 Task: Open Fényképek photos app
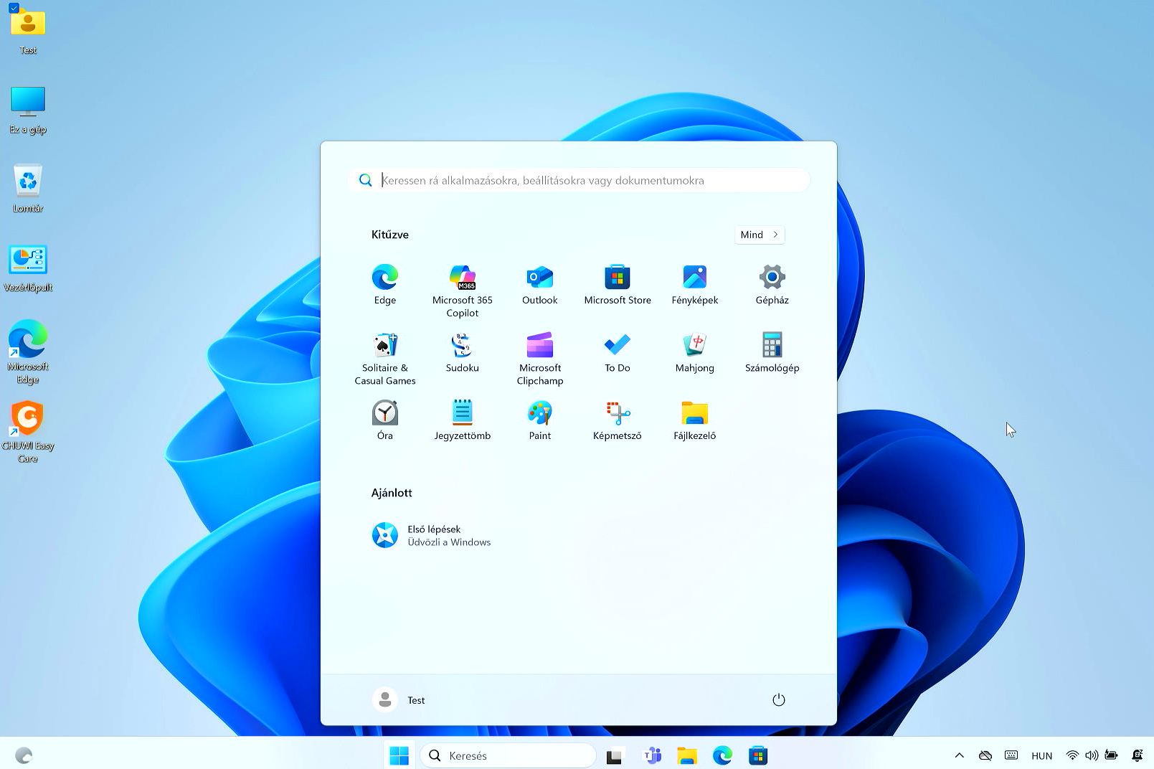click(694, 278)
